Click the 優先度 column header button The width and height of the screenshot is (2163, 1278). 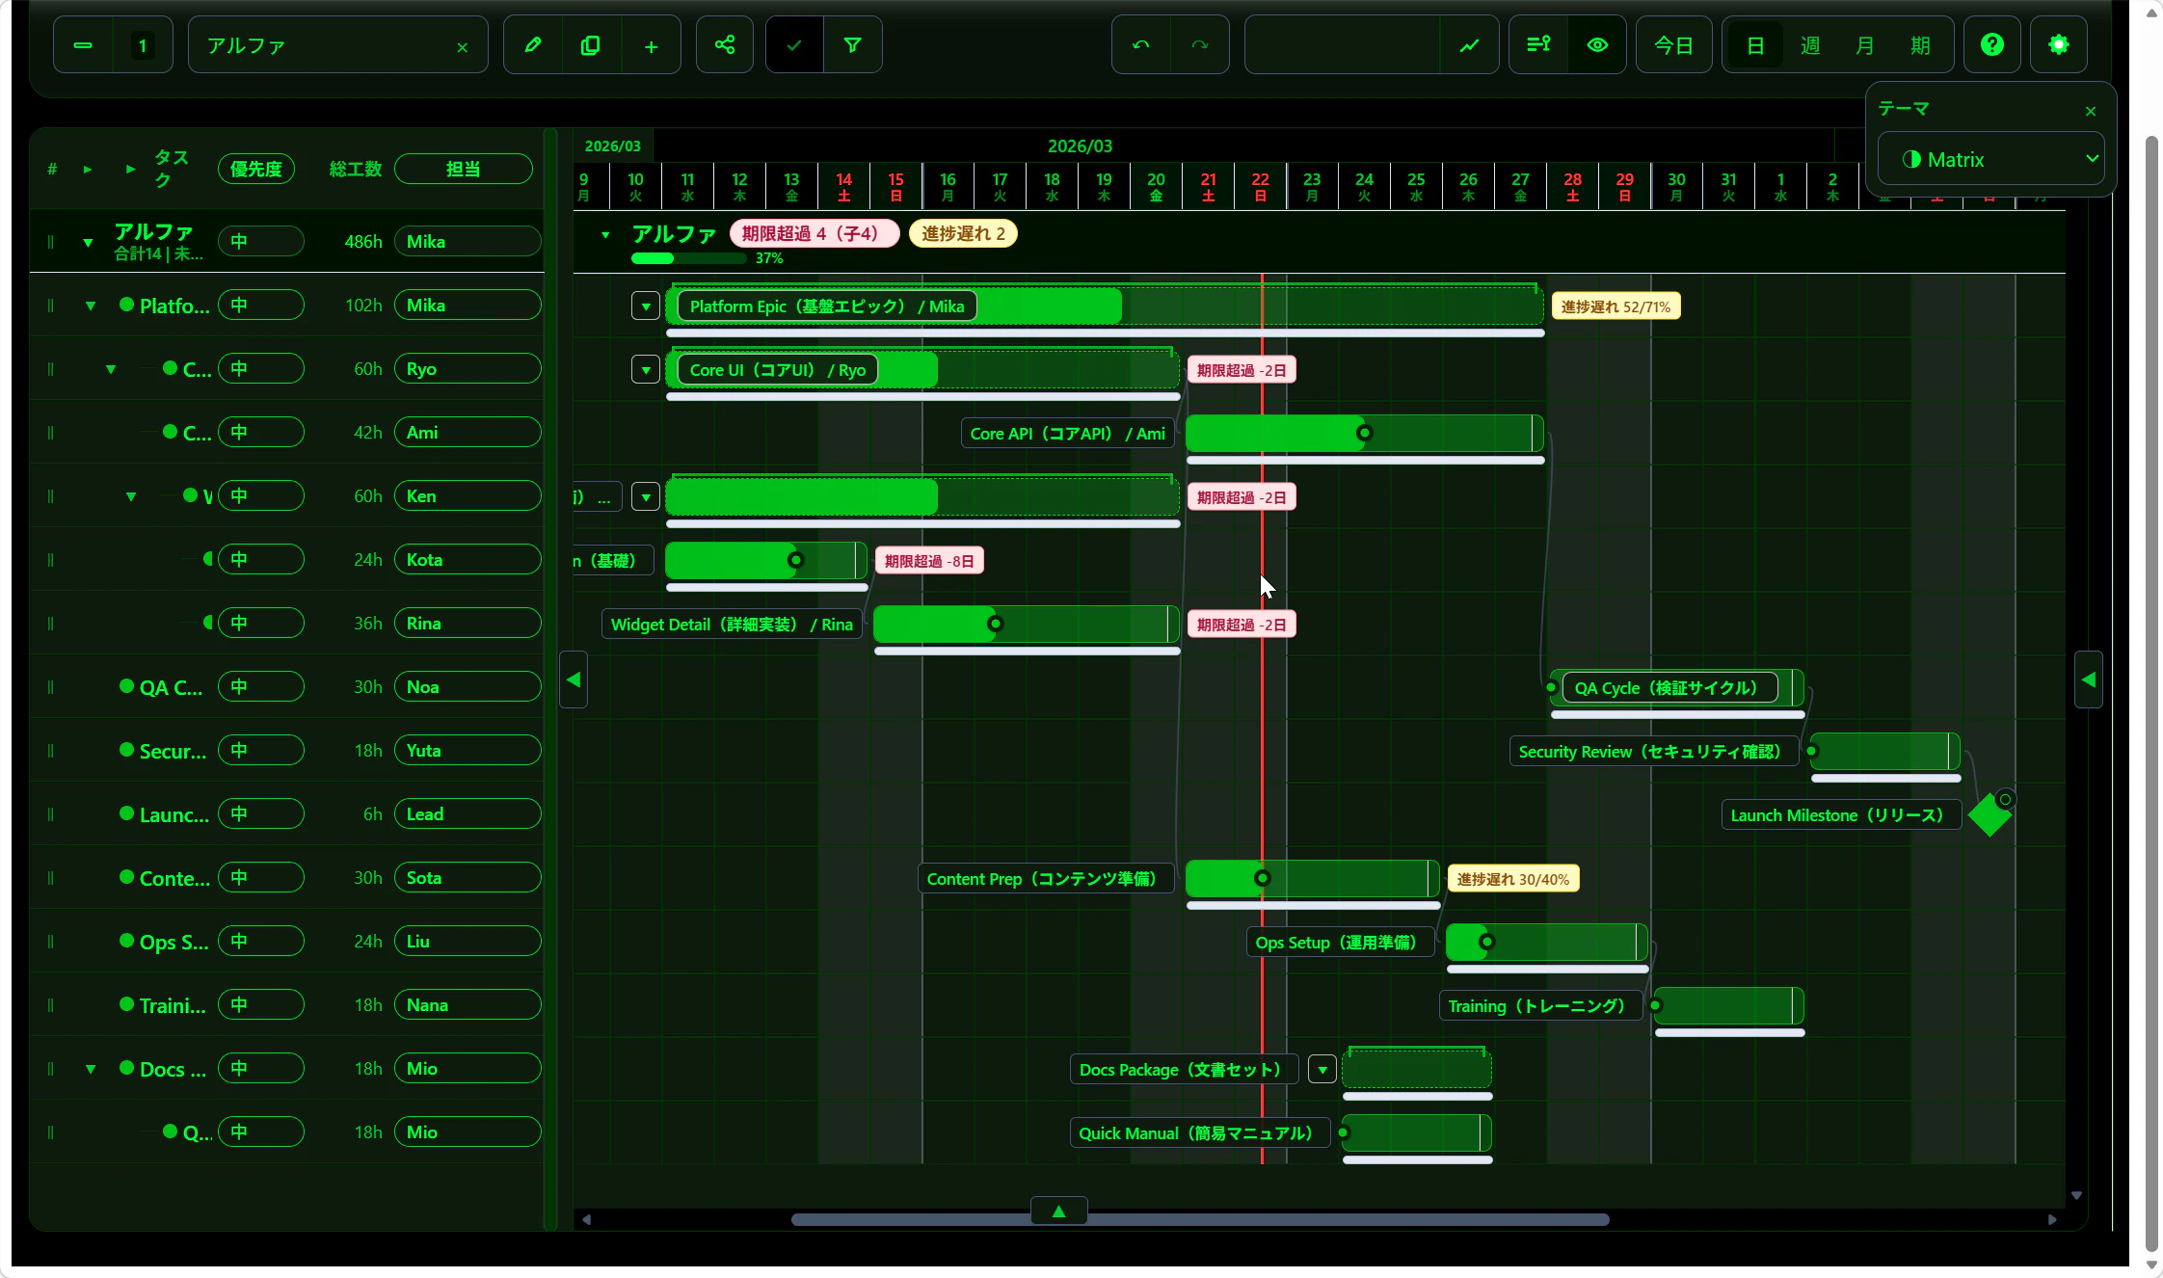(x=256, y=169)
